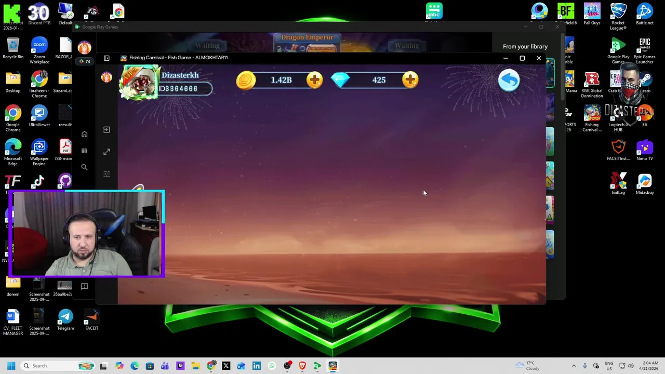Toggle the game sidebar panel icon

(107, 58)
